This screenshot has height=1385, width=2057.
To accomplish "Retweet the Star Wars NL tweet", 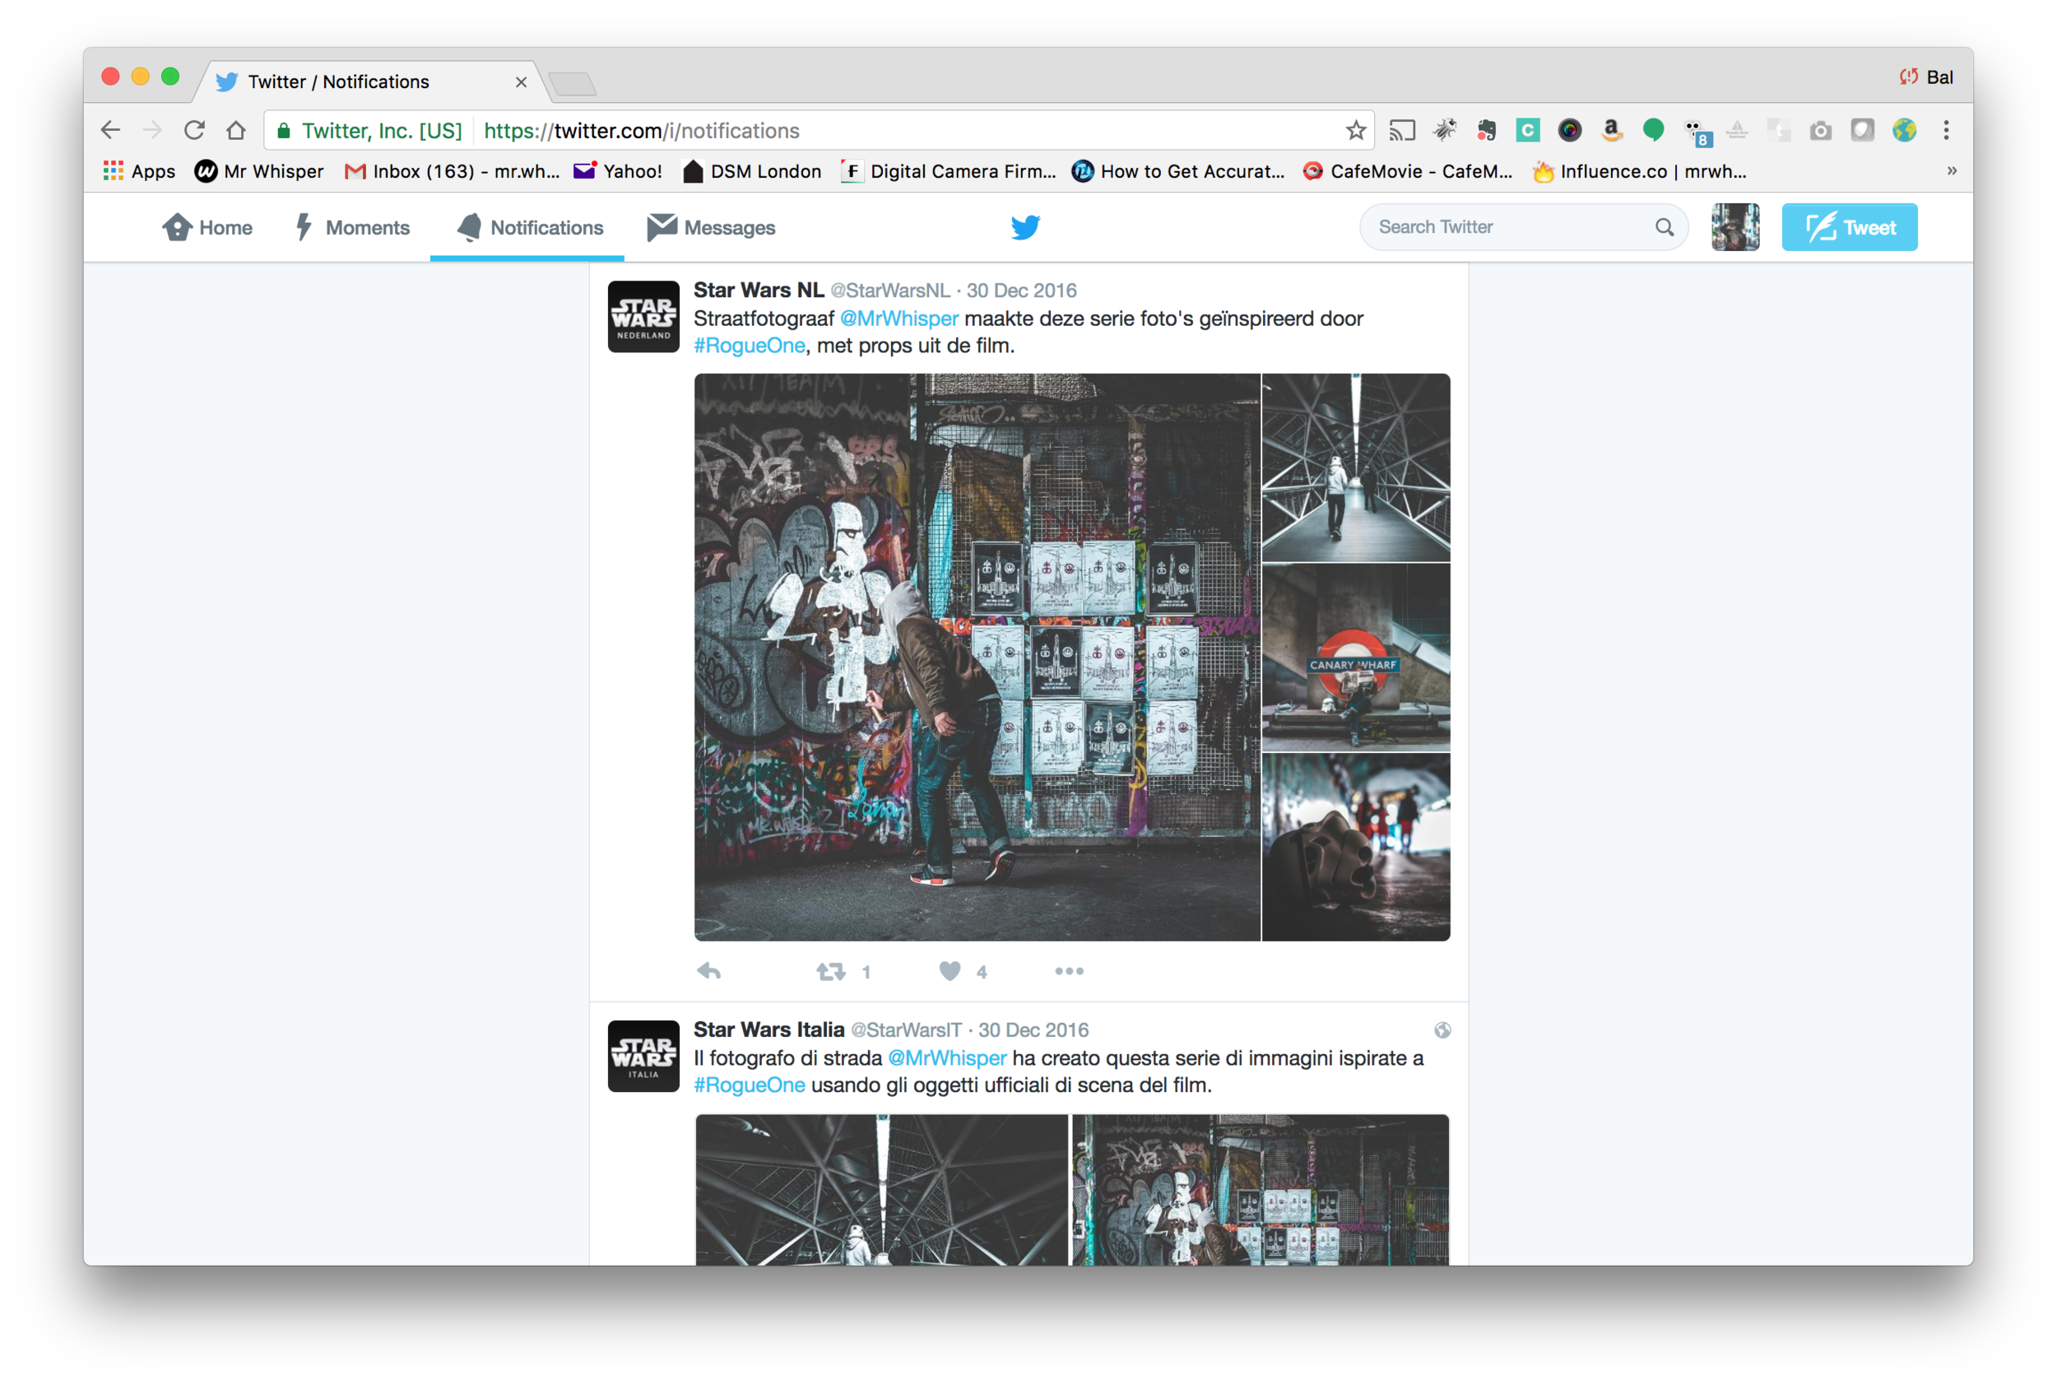I will [830, 972].
